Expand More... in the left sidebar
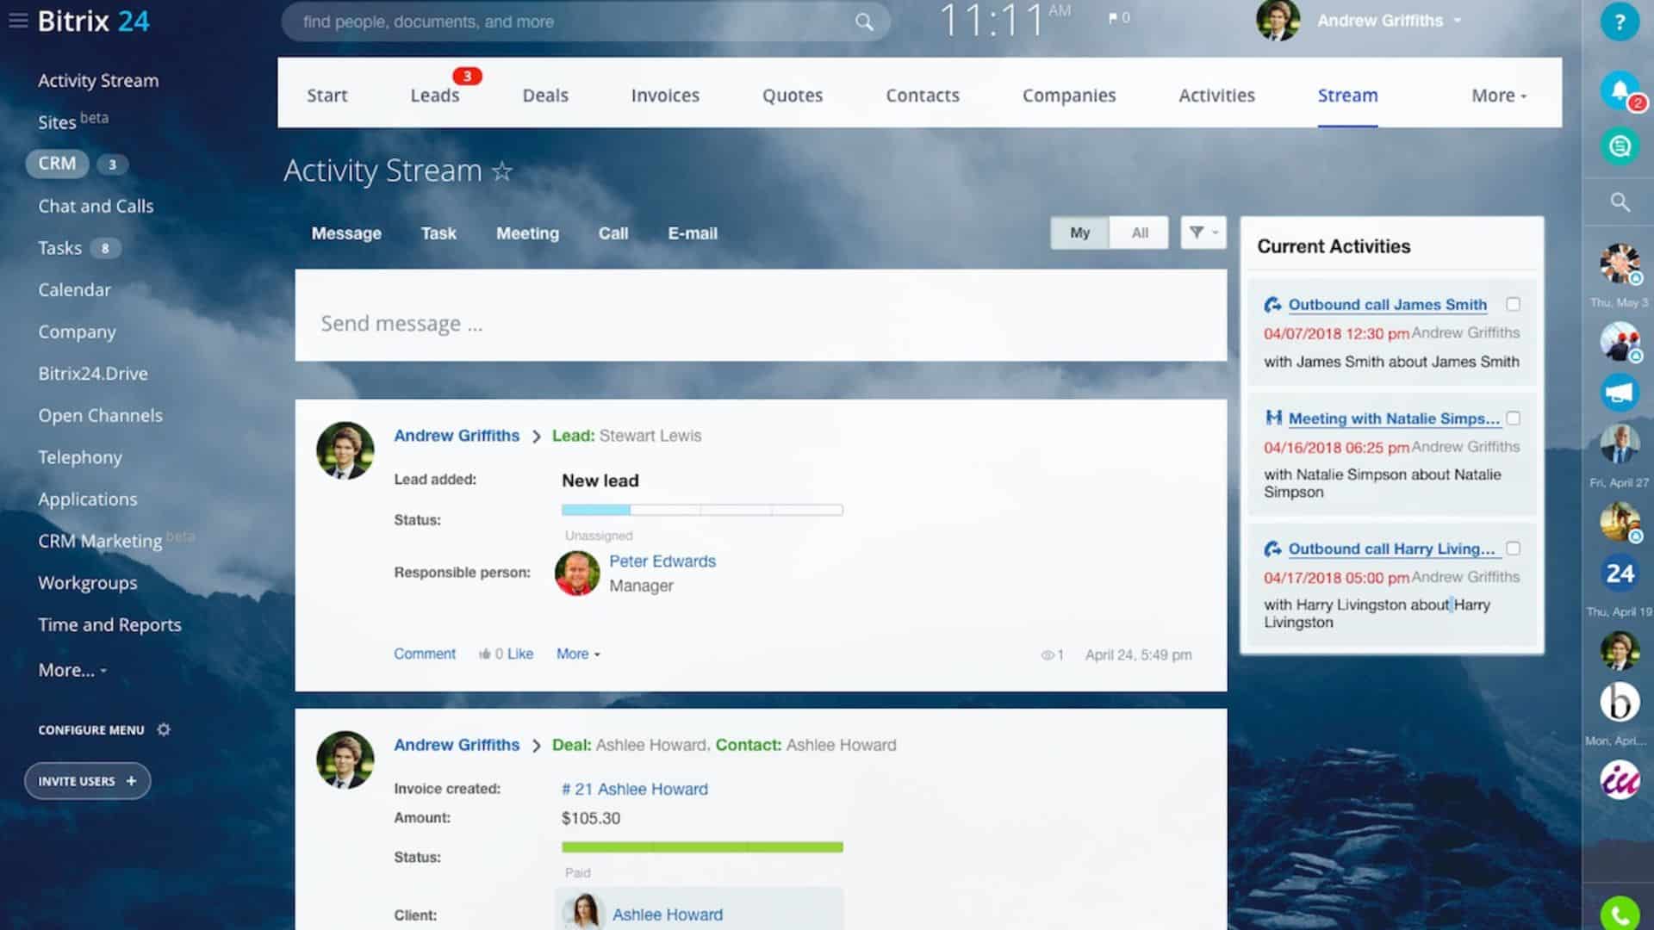 point(72,670)
